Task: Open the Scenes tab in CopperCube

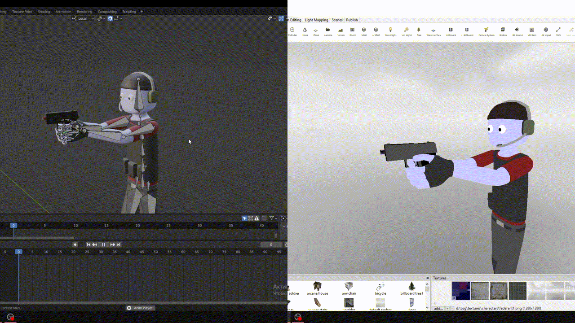Action: tap(337, 20)
